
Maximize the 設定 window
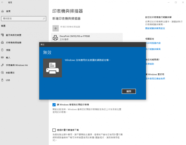click(x=176, y=2)
